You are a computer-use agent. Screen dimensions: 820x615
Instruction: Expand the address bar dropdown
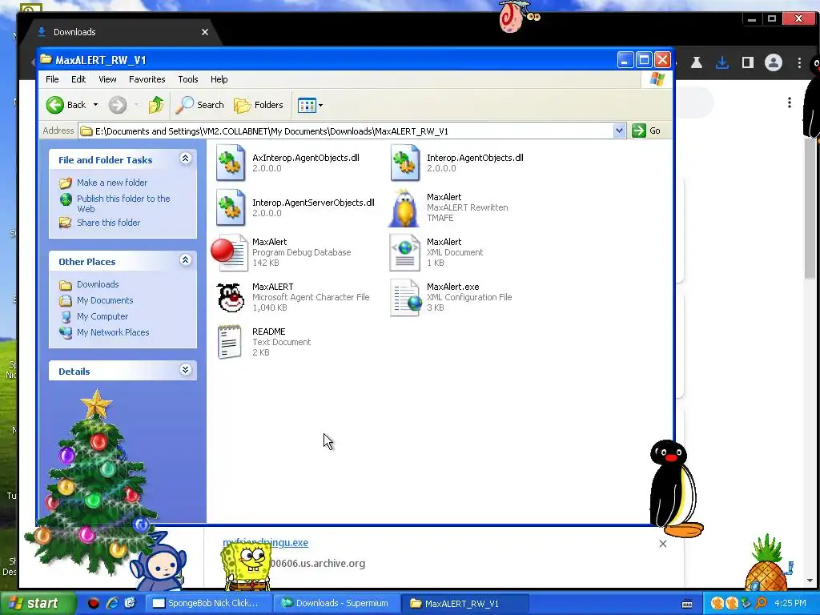[x=619, y=131]
